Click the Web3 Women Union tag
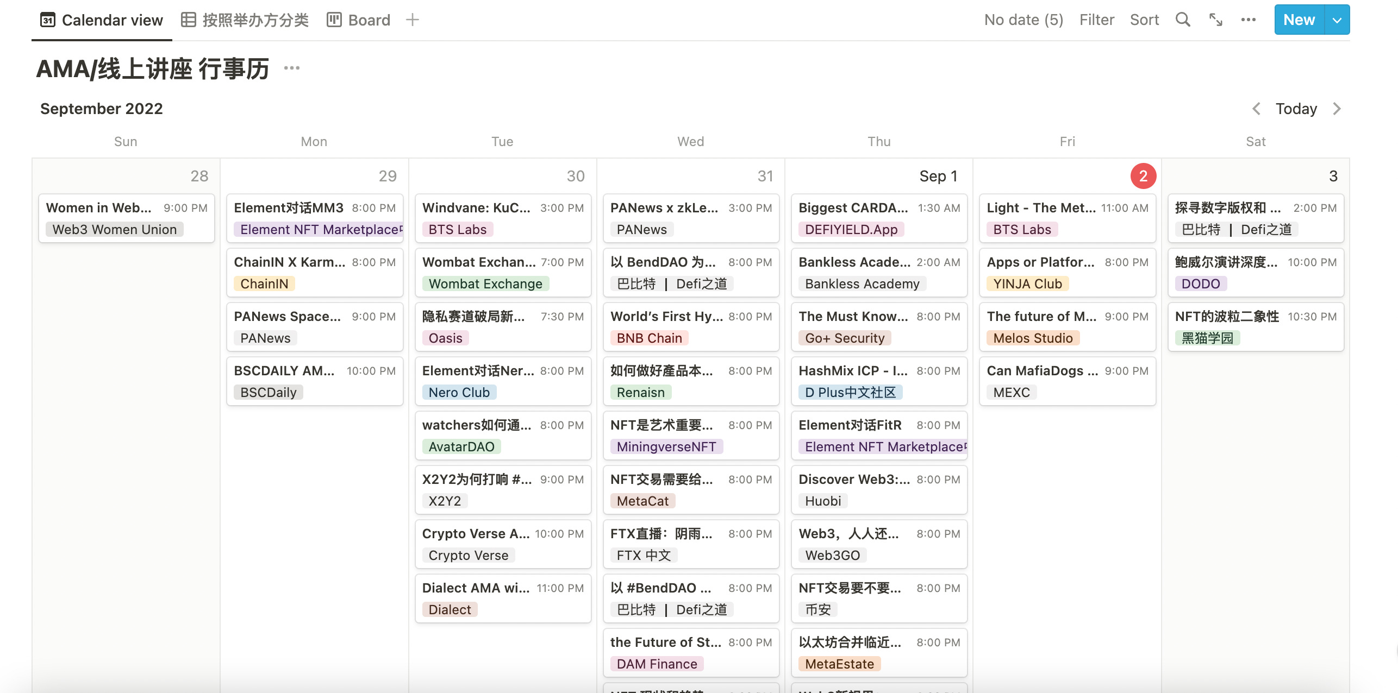Viewport: 1398px width, 693px height. [x=114, y=229]
